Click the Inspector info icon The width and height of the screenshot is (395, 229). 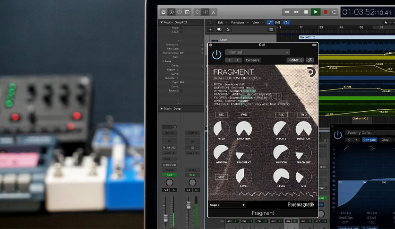pos(172,12)
